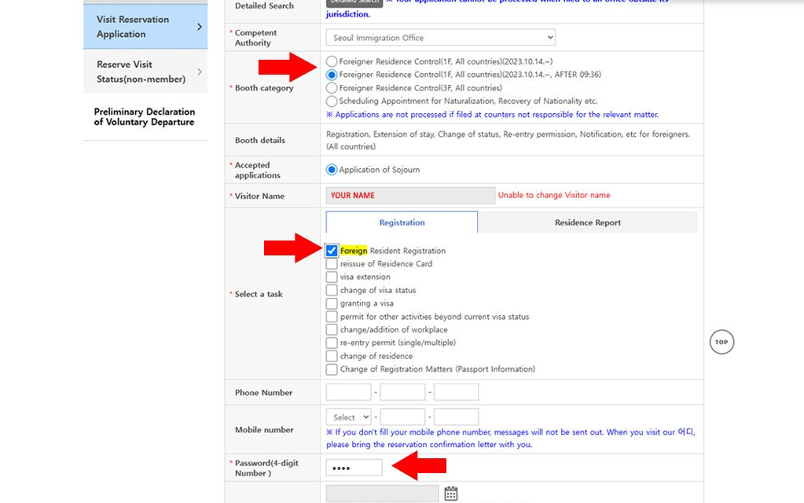Switch to the Registration tab

402,222
